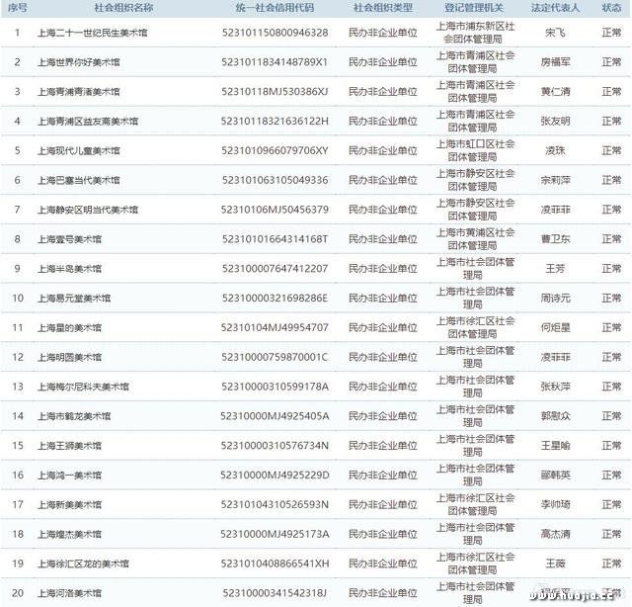Click the 统一社会信用代码 column header

tap(276, 7)
